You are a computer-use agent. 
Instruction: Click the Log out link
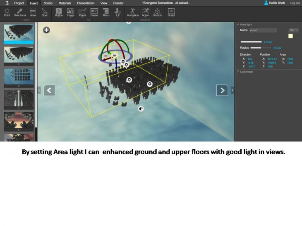295,3
